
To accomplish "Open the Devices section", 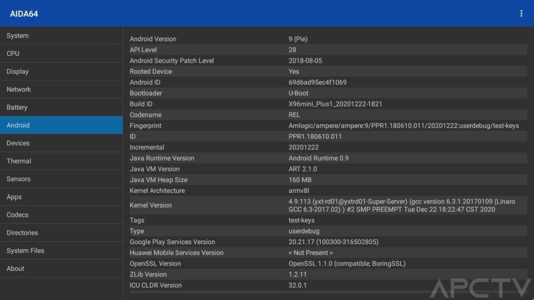I will point(61,143).
